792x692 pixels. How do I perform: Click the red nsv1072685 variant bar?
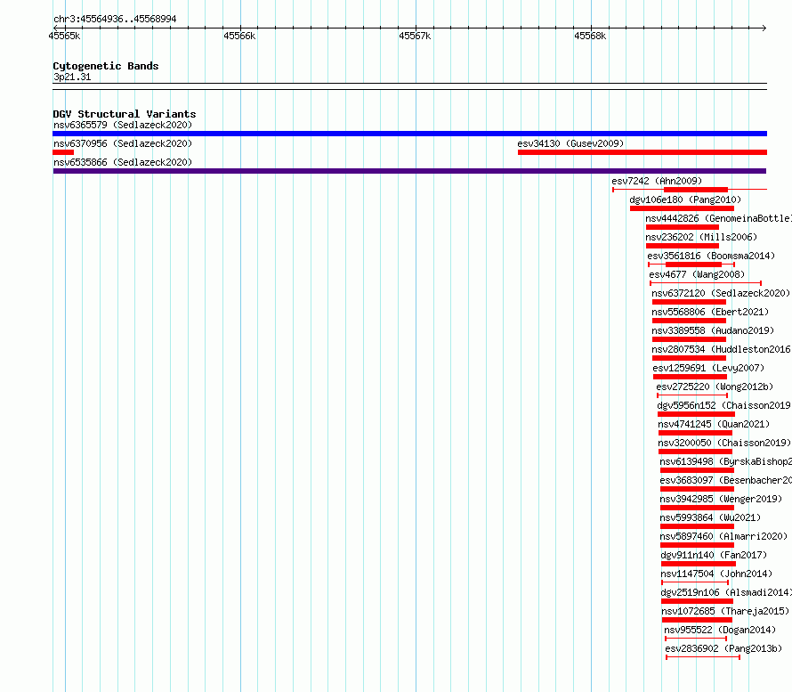pyautogui.click(x=697, y=620)
